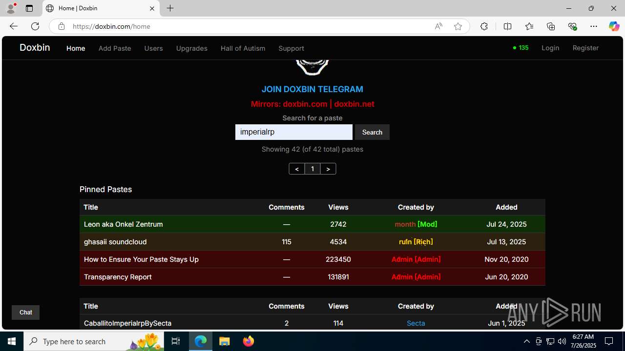Reload the page with the refresh icon
The image size is (625, 351).
point(35,26)
